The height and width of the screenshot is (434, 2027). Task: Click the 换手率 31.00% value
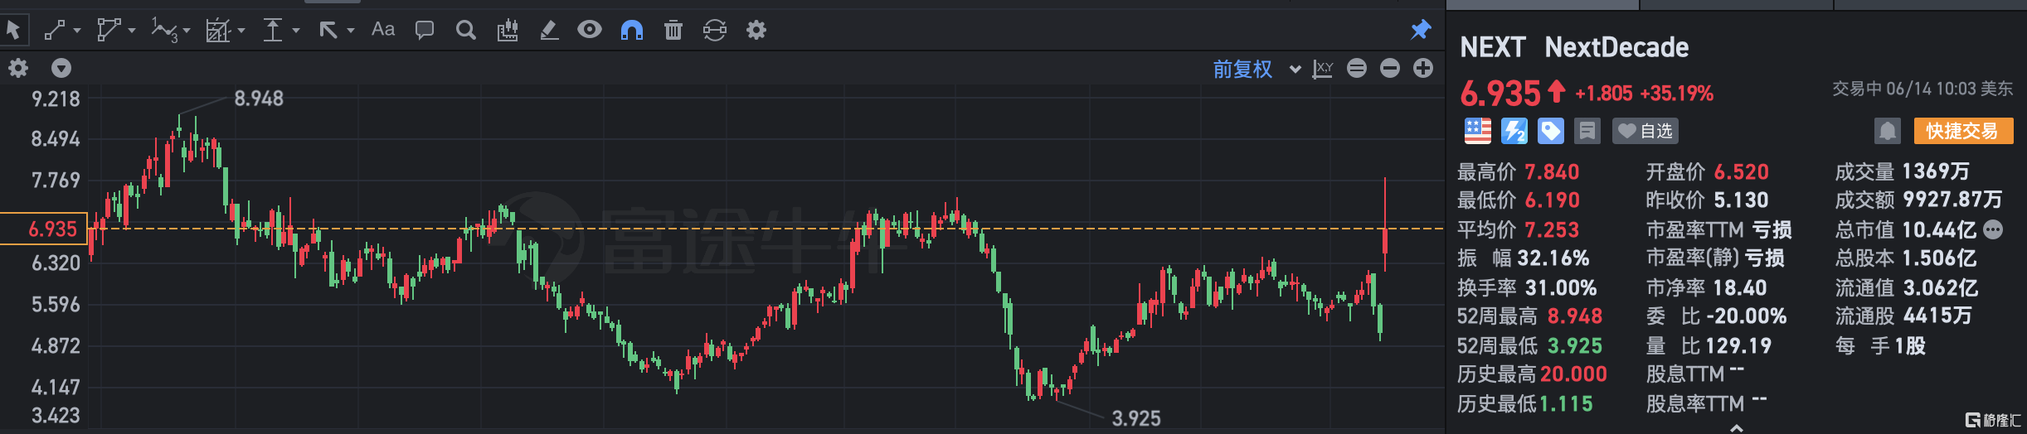click(x=1561, y=287)
